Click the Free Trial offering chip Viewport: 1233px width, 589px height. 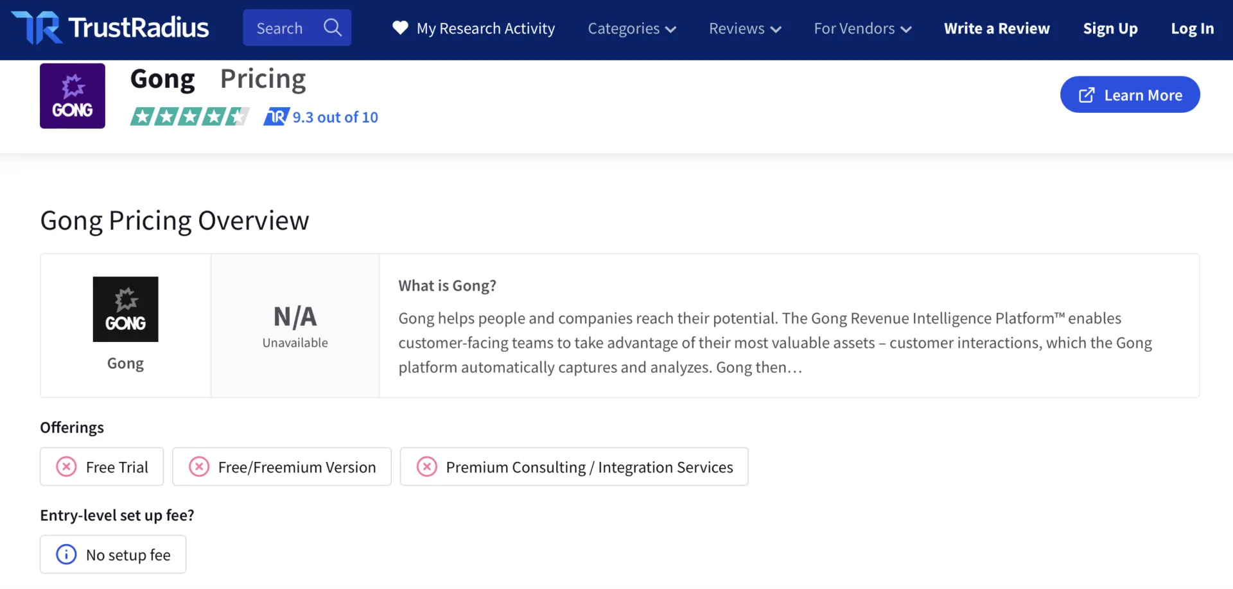[x=101, y=466]
